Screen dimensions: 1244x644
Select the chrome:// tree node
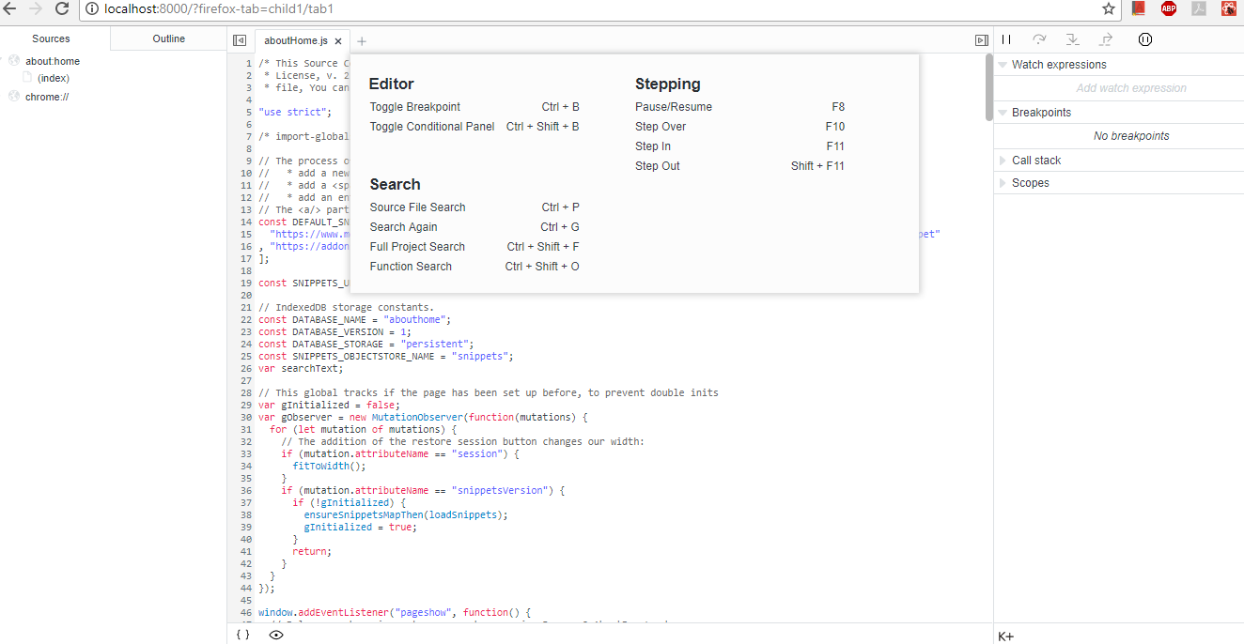[47, 97]
